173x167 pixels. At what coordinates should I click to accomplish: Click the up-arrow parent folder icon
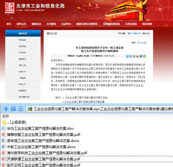coord(6,109)
